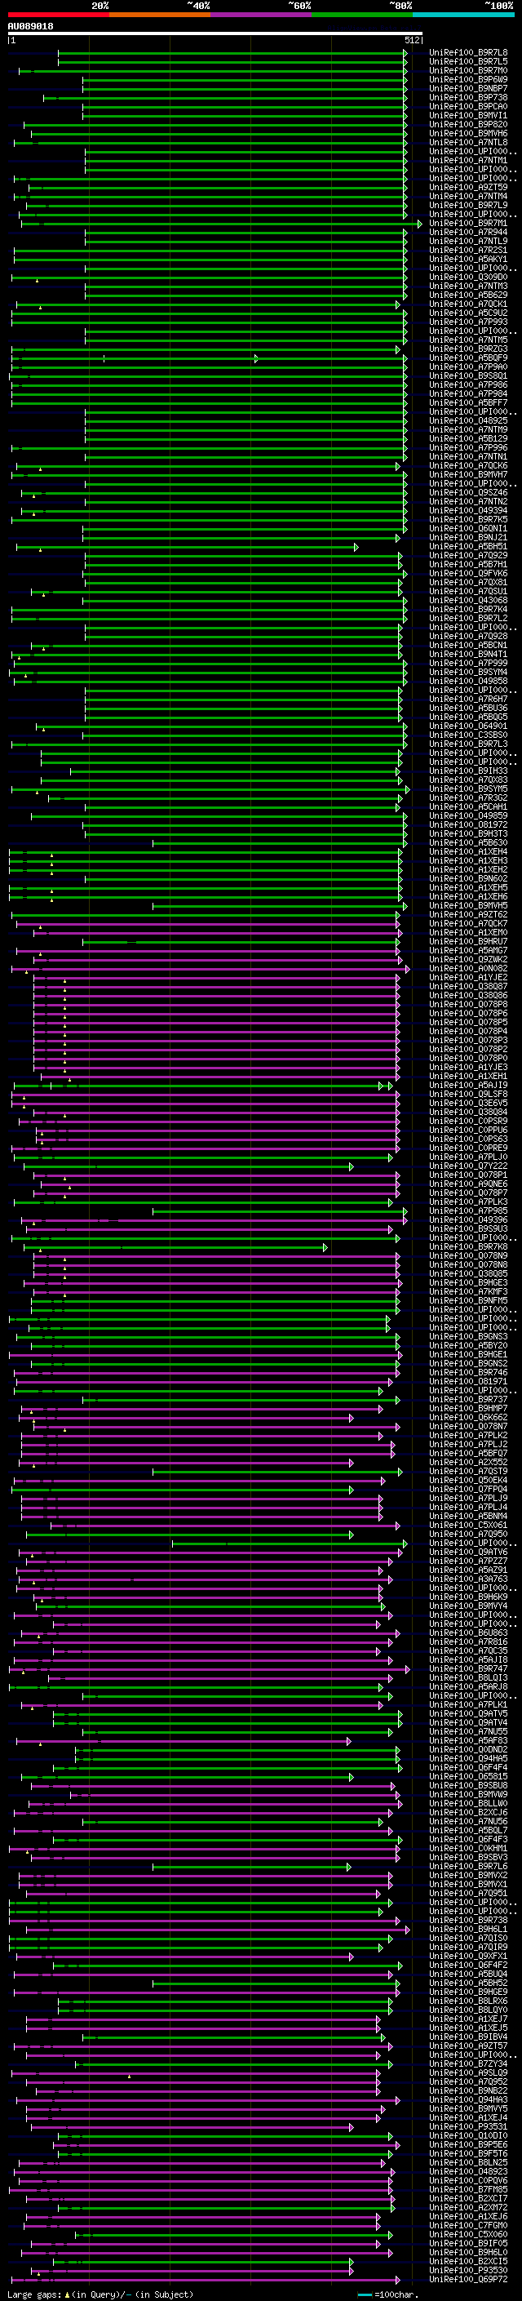Click the UniRef100_A5AJI9 label
Viewport: 522px width, 2301px height.
tap(468, 1086)
